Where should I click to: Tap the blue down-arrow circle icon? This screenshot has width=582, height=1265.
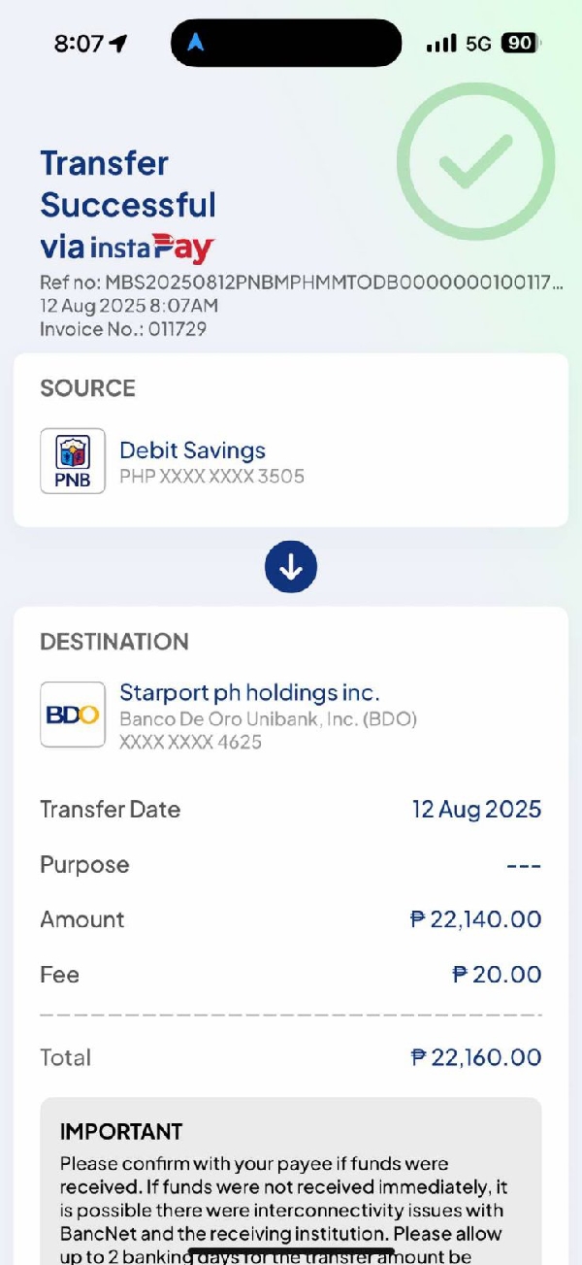pyautogui.click(x=291, y=567)
